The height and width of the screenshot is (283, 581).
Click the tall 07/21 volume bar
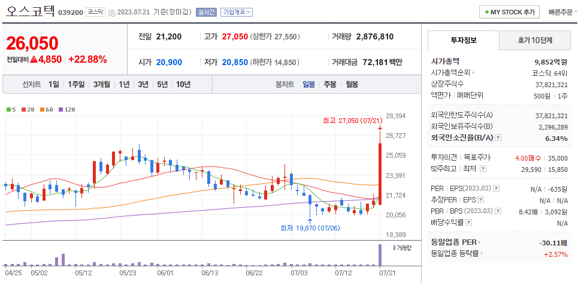tap(380, 254)
